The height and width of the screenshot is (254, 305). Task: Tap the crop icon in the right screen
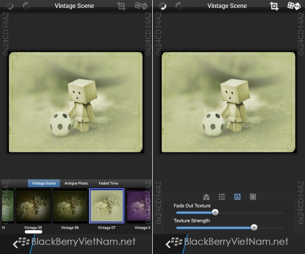click(274, 6)
